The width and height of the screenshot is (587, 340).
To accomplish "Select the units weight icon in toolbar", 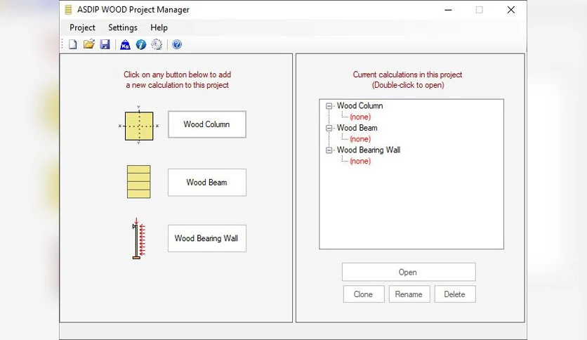I will pos(125,45).
